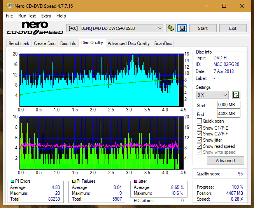The image size is (254, 208).
Task: Open the File menu
Action: tap(9, 16)
